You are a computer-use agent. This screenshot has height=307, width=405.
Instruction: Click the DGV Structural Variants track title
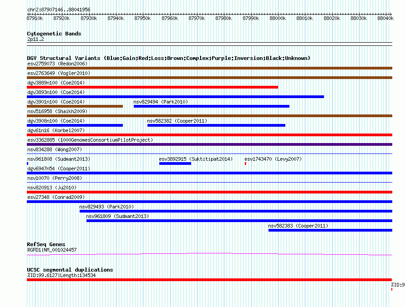168,58
